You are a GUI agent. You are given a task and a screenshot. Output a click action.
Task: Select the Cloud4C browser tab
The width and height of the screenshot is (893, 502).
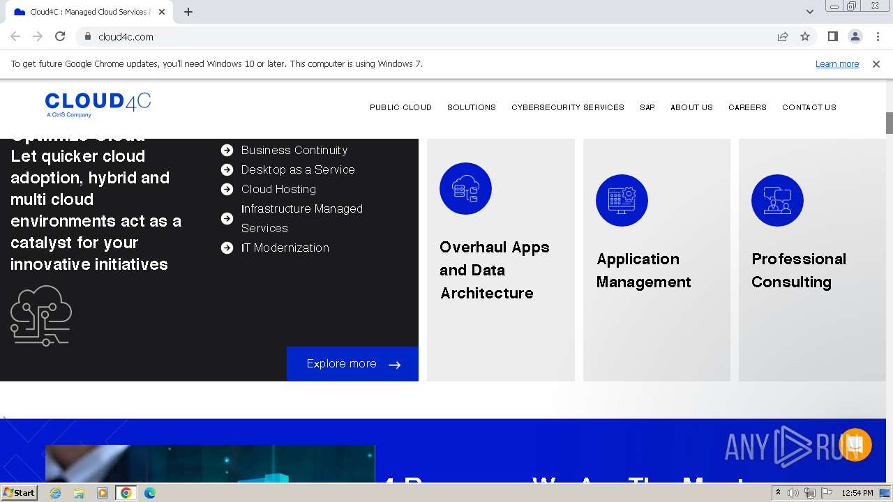tap(89, 12)
